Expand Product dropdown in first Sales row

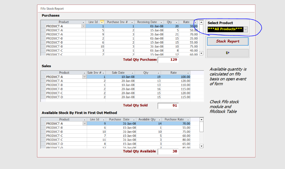point(84,77)
